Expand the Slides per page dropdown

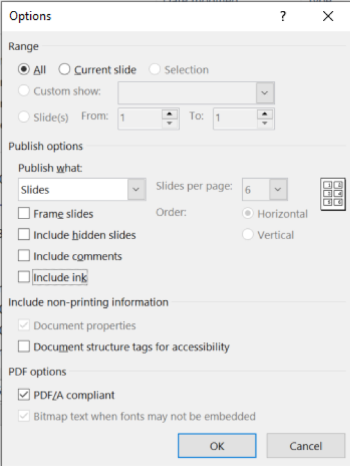coord(265,190)
